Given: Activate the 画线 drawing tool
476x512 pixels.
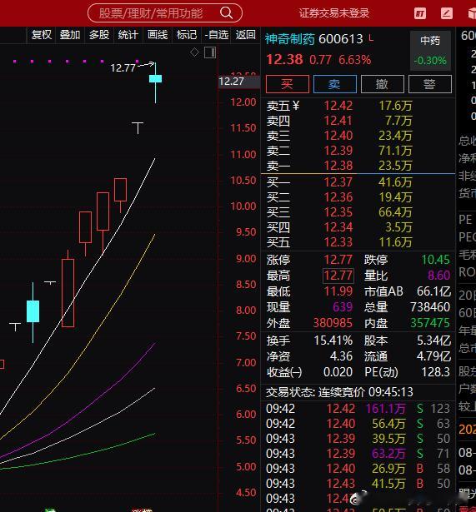Looking at the screenshot, I should tap(158, 35).
